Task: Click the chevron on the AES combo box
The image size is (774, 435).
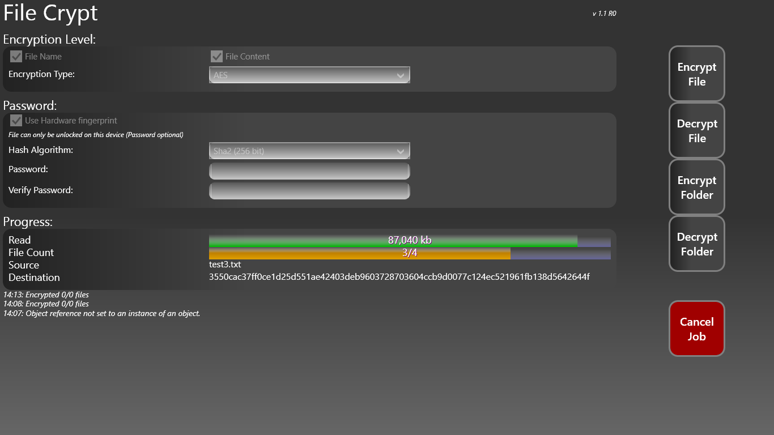Action: (401, 74)
